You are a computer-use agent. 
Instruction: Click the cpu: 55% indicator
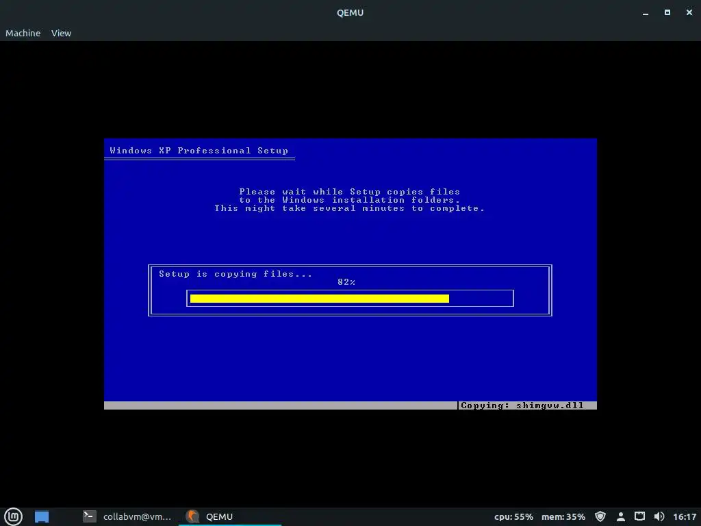click(x=513, y=516)
